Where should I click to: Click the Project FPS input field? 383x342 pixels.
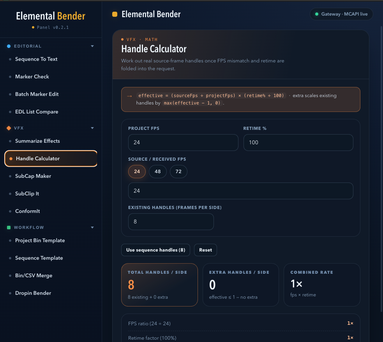coord(183,142)
